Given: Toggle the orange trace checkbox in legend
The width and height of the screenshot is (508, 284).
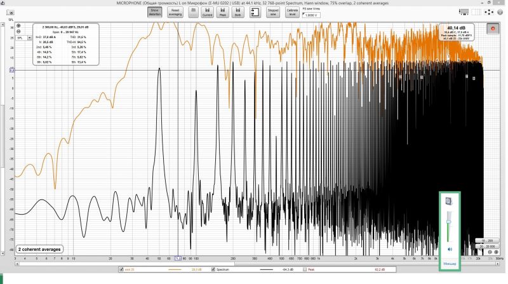Looking at the screenshot, I should [x=122, y=270].
